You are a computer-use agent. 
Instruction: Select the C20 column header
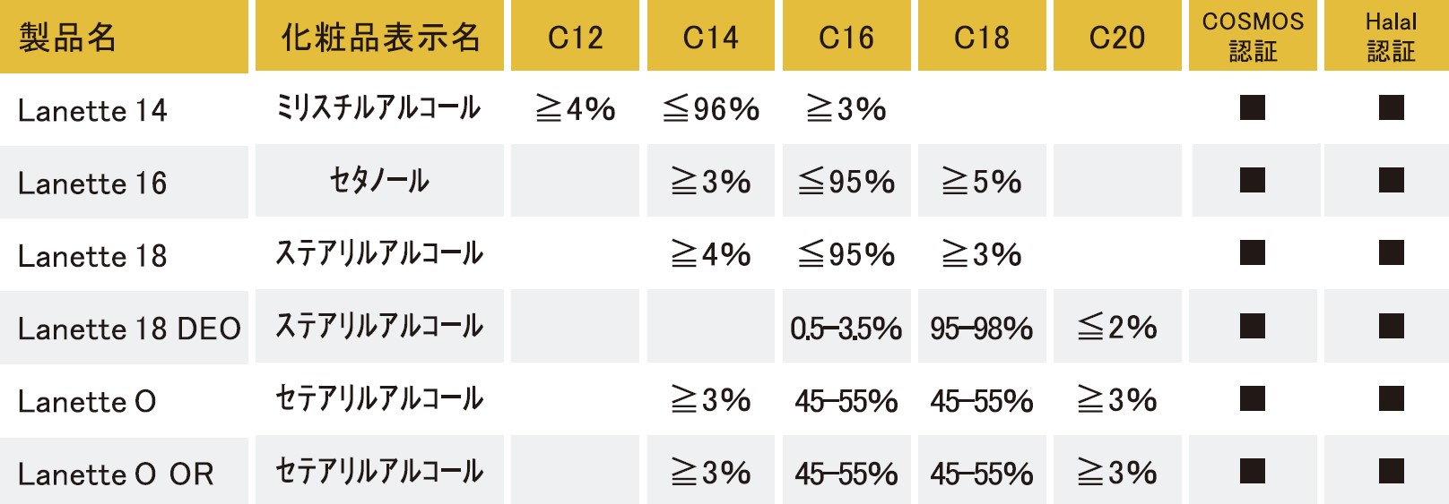pyautogui.click(x=1117, y=36)
